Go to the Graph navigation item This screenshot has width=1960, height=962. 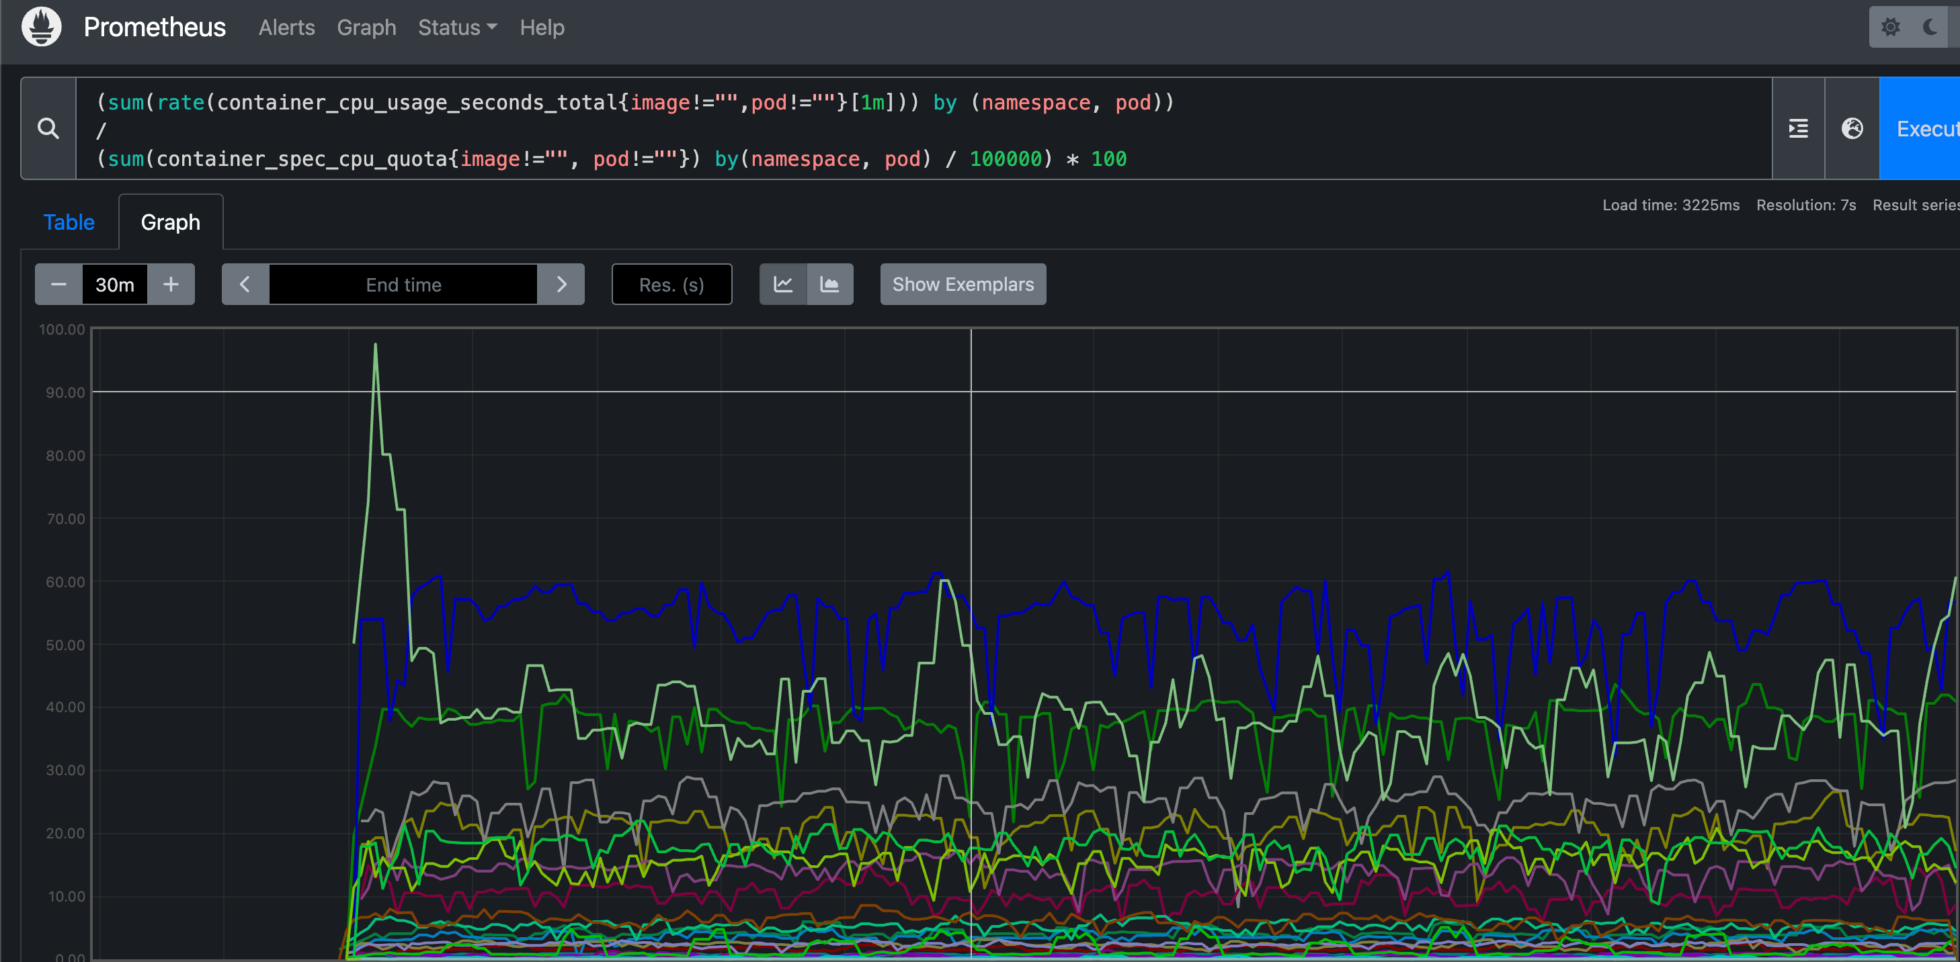(366, 28)
